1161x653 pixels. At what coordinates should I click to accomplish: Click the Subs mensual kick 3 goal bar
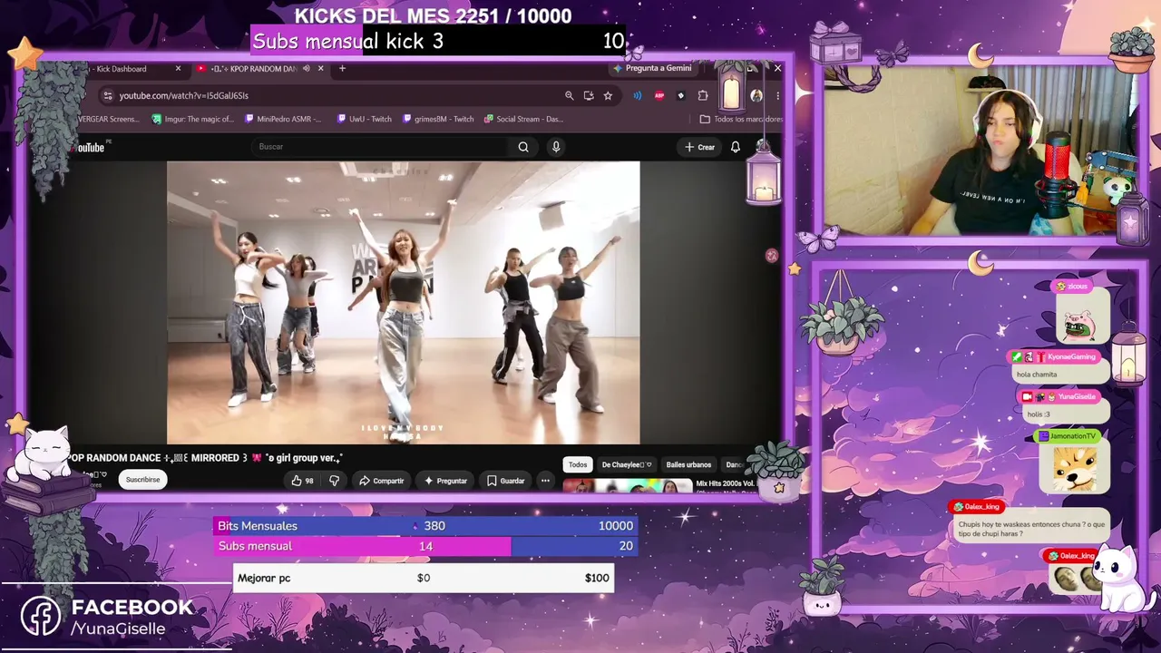coord(438,41)
